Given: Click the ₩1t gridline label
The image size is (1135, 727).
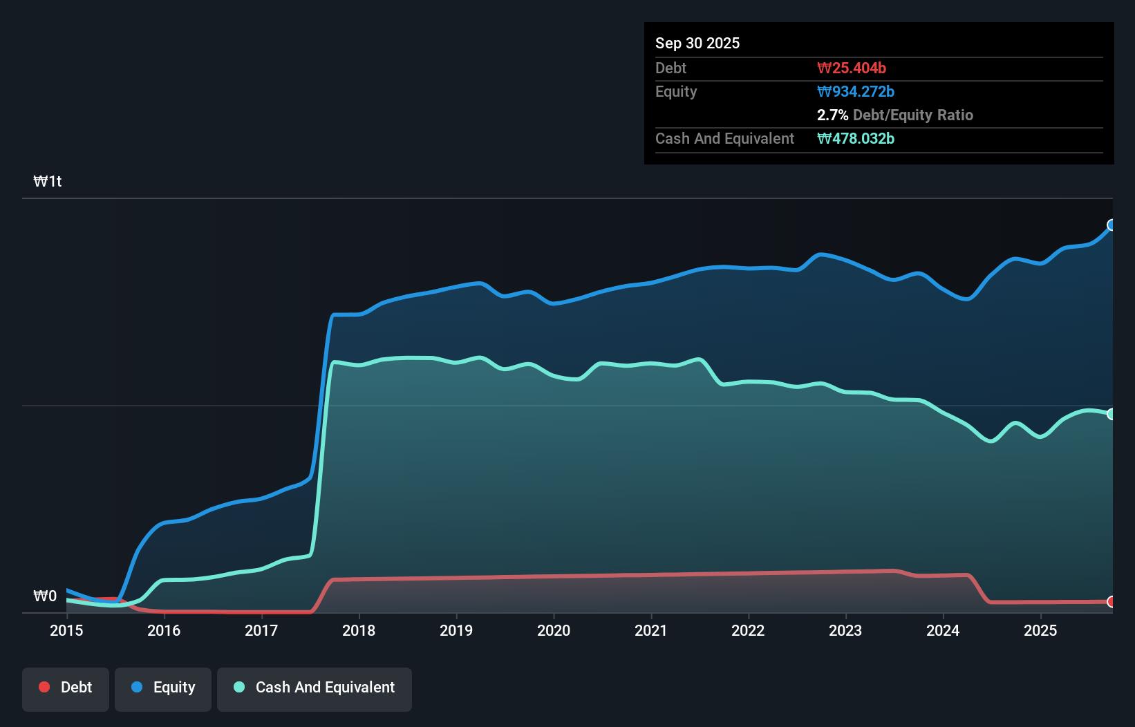Looking at the screenshot, I should (x=47, y=181).
